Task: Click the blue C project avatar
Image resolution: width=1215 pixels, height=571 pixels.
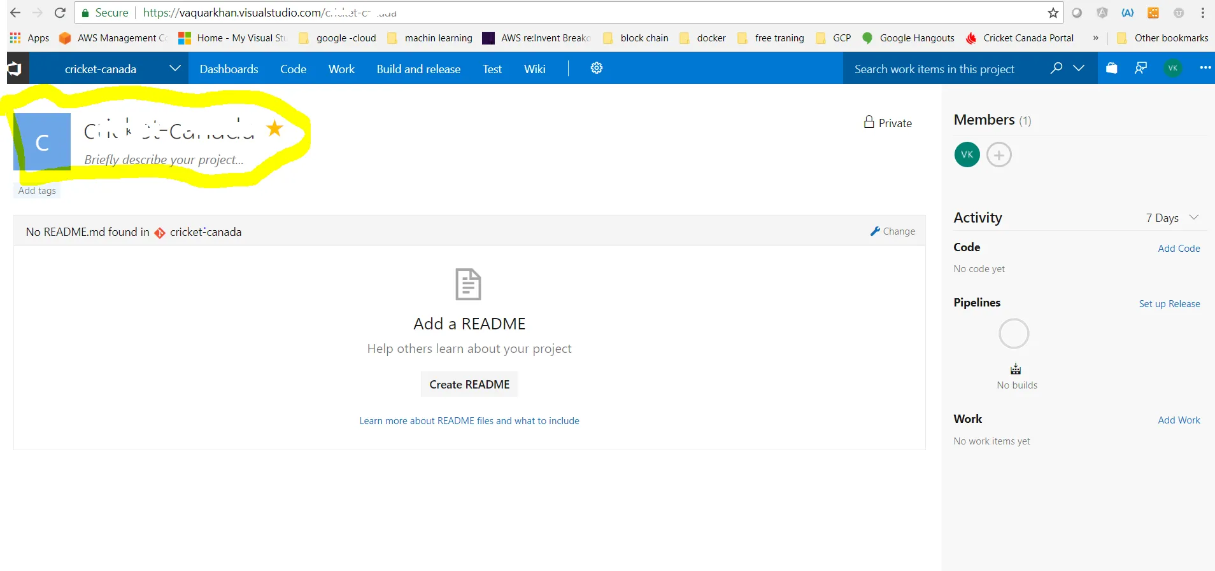Action: point(42,142)
